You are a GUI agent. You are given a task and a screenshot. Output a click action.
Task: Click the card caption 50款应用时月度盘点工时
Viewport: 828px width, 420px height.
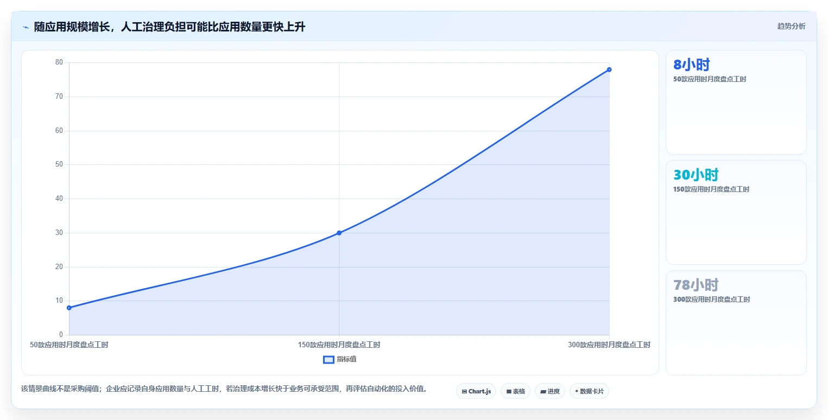click(710, 79)
